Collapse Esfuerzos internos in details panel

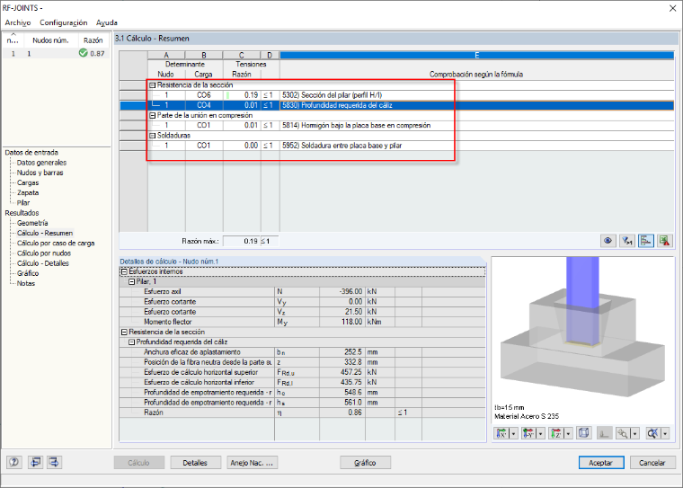124,271
